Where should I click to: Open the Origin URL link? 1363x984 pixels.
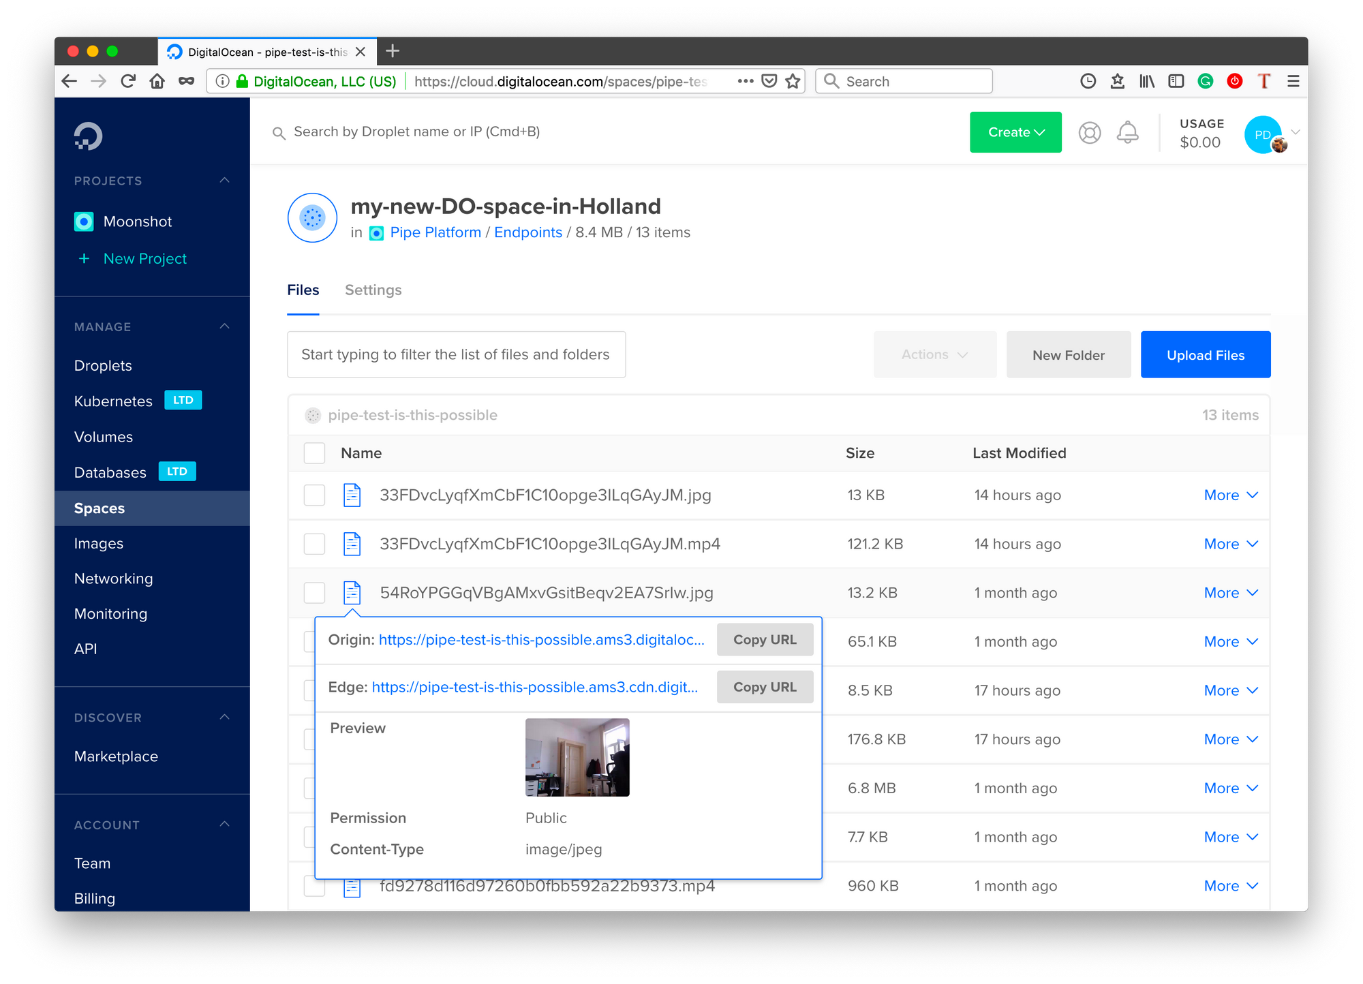click(542, 640)
